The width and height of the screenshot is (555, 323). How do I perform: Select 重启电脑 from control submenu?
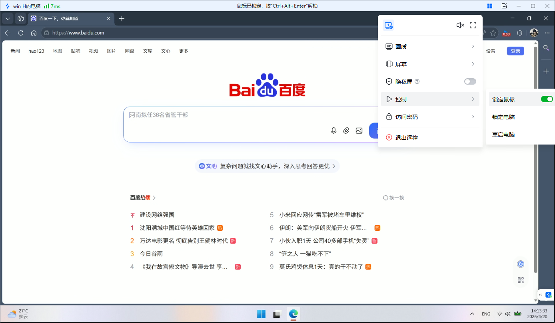point(503,135)
